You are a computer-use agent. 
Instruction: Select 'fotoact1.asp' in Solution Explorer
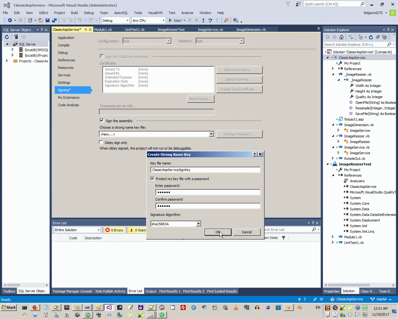(354, 119)
